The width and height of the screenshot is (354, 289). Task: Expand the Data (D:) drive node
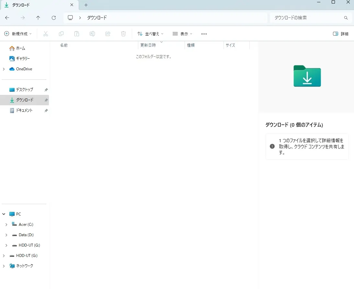pos(6,235)
